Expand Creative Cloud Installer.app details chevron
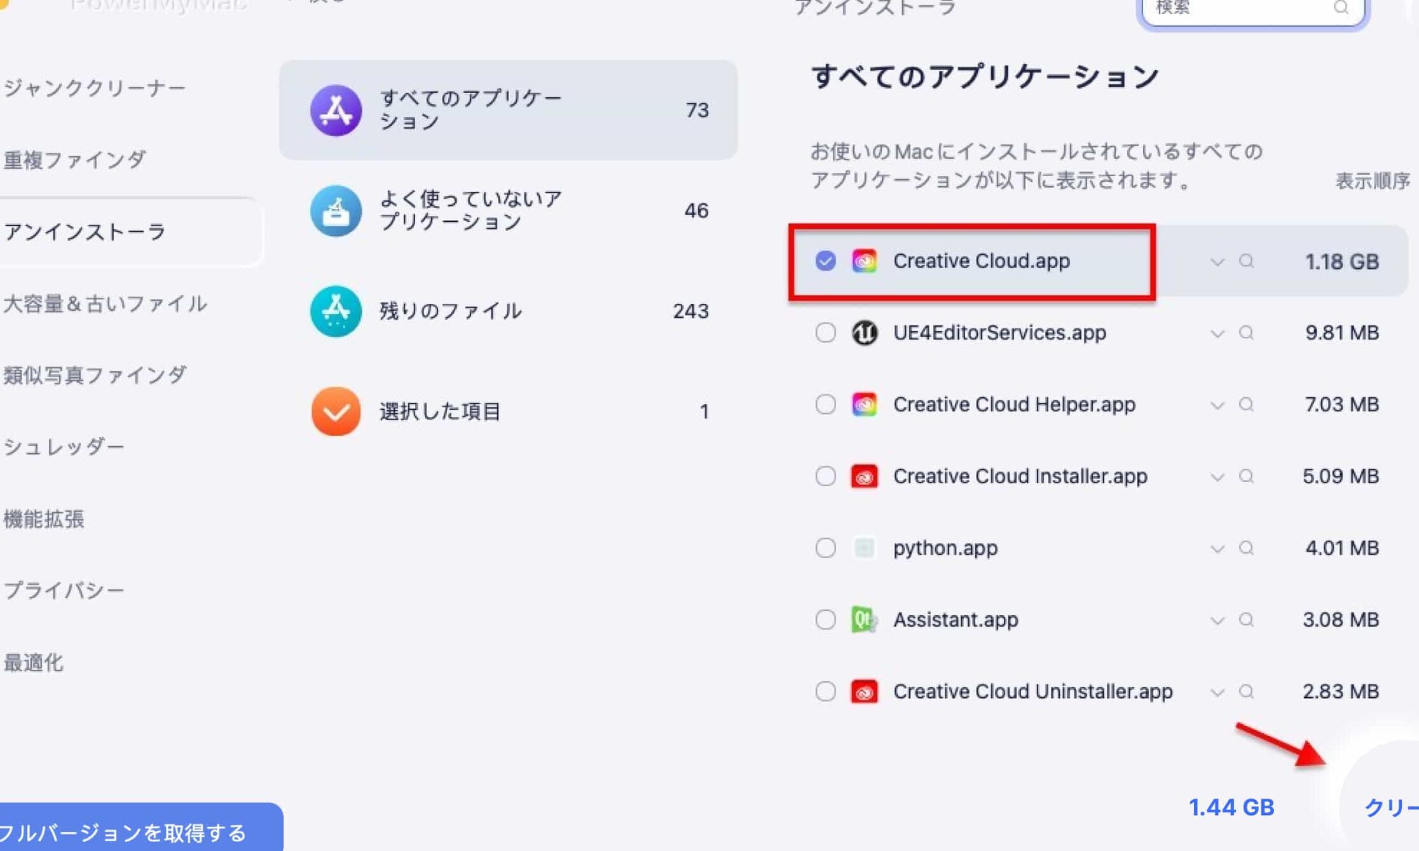1419x851 pixels. (1217, 477)
